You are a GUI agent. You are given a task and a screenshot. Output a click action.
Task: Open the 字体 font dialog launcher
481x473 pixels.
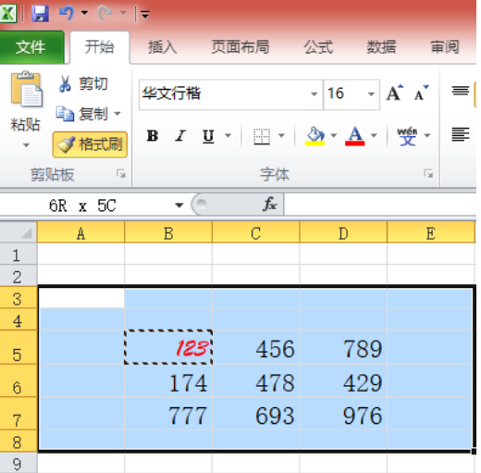coord(428,174)
